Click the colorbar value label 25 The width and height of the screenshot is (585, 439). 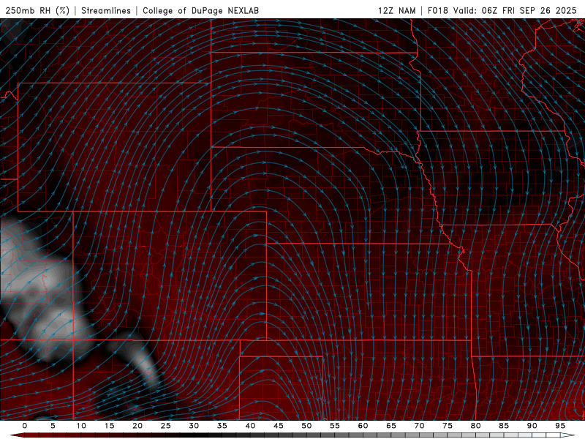(166, 426)
